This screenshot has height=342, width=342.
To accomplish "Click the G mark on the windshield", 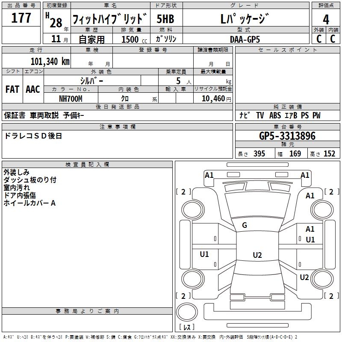I will pos(245,225).
